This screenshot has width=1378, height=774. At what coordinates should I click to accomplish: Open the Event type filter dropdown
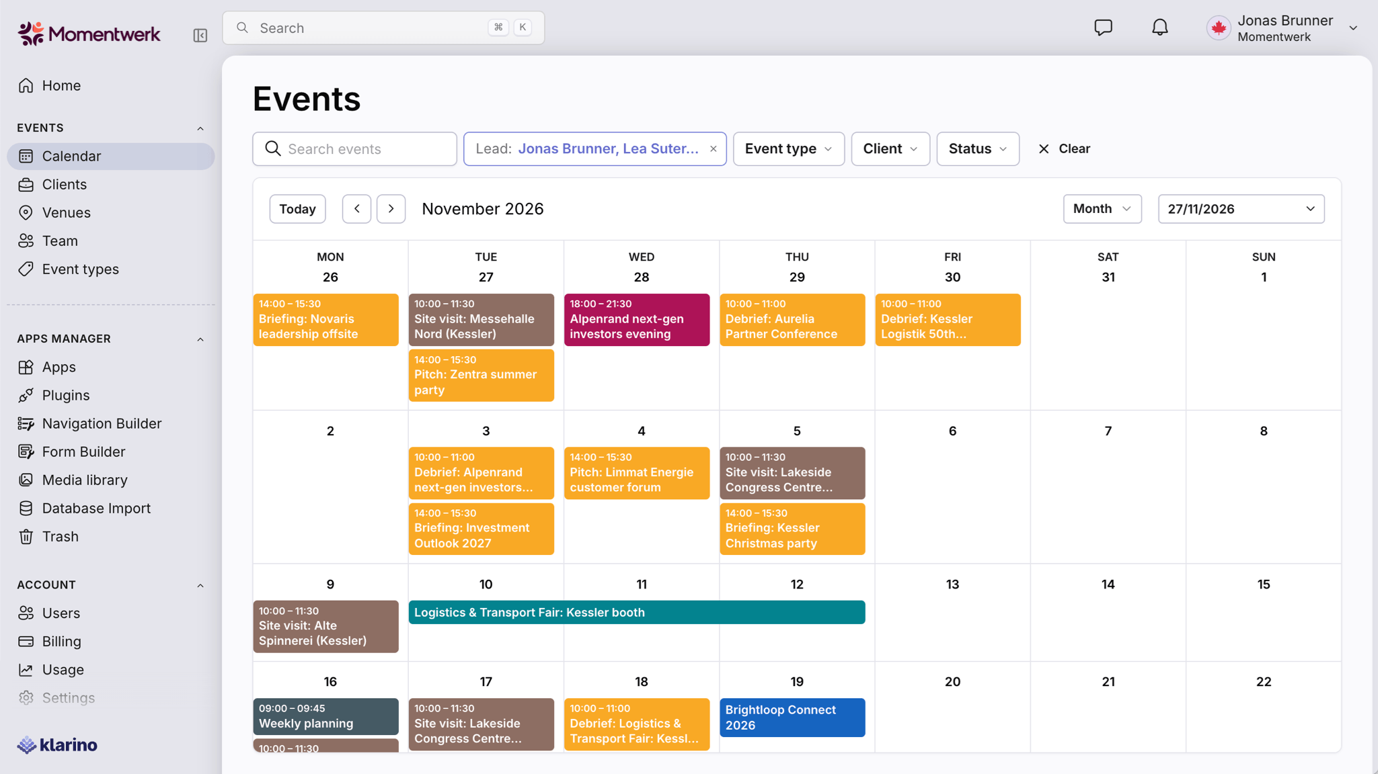(x=788, y=148)
